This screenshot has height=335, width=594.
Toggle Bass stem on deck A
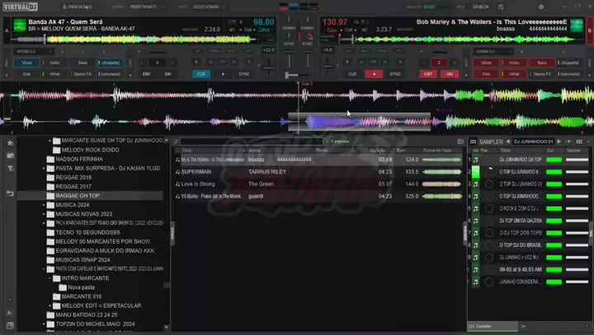pos(82,63)
